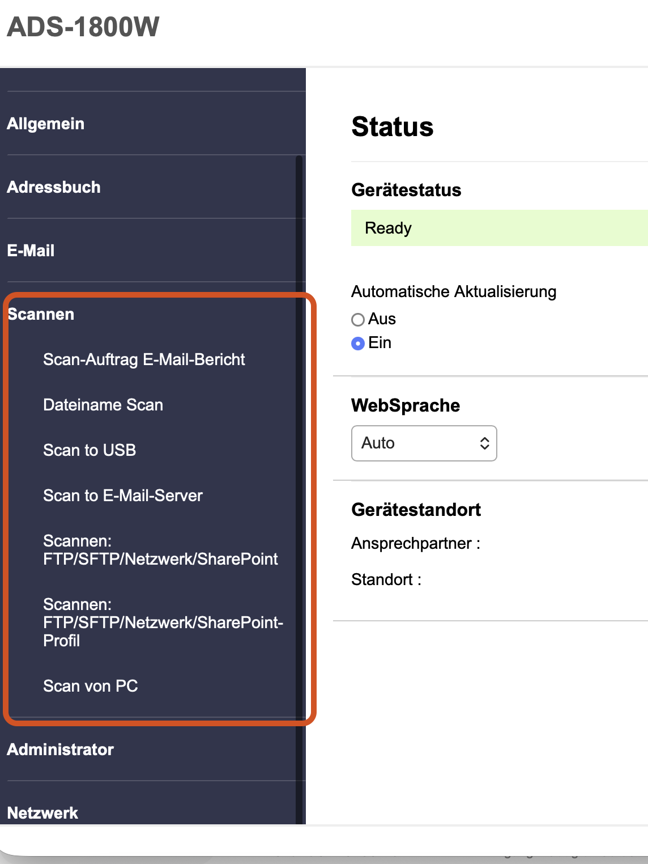
Task: Select the Ein radio button
Action: tap(358, 344)
